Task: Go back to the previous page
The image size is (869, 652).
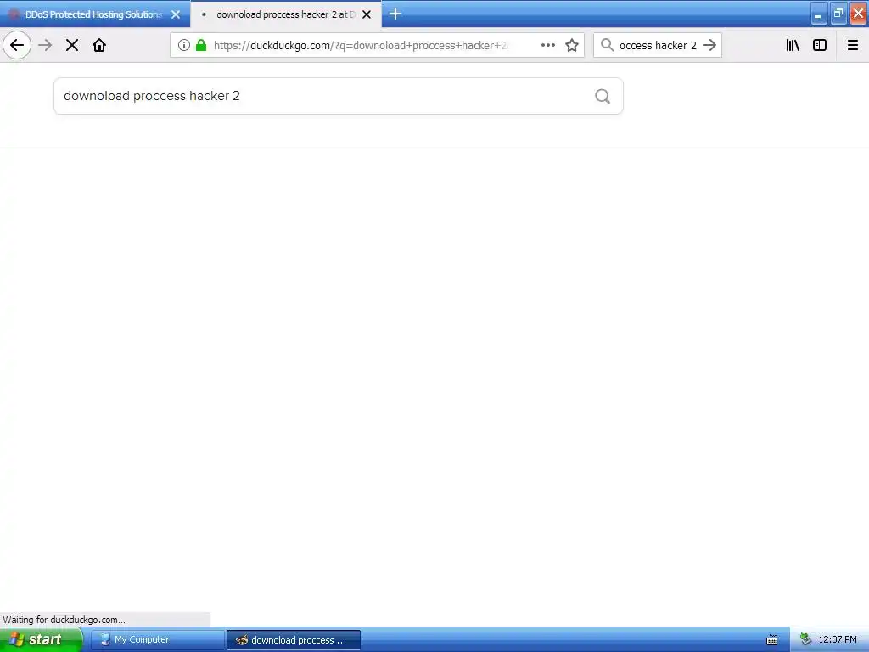Action: 17,45
